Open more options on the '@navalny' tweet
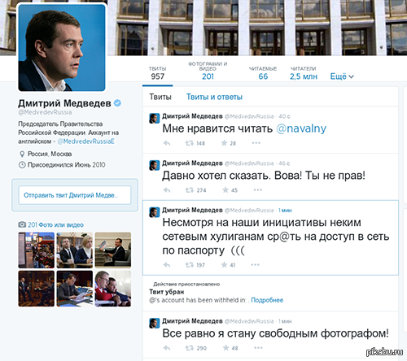407x361 pixels. pos(256,143)
